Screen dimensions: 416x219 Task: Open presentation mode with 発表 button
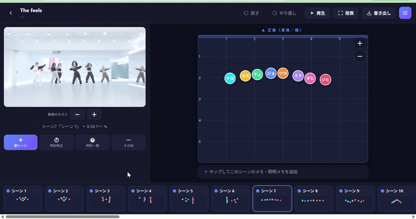click(x=346, y=13)
